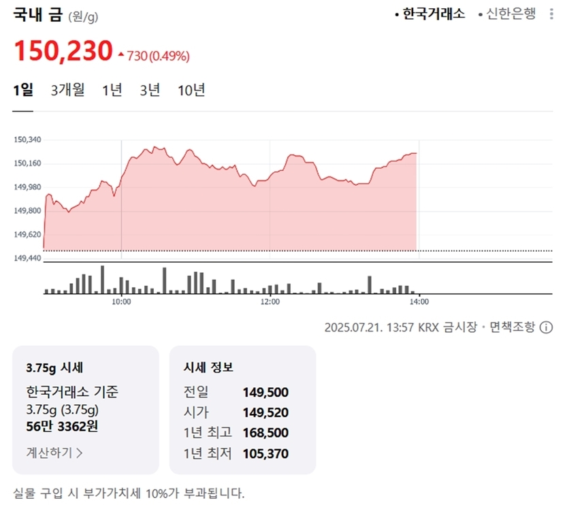This screenshot has width=565, height=505.
Task: Click the 10:00 time axis label
Action: point(121,302)
